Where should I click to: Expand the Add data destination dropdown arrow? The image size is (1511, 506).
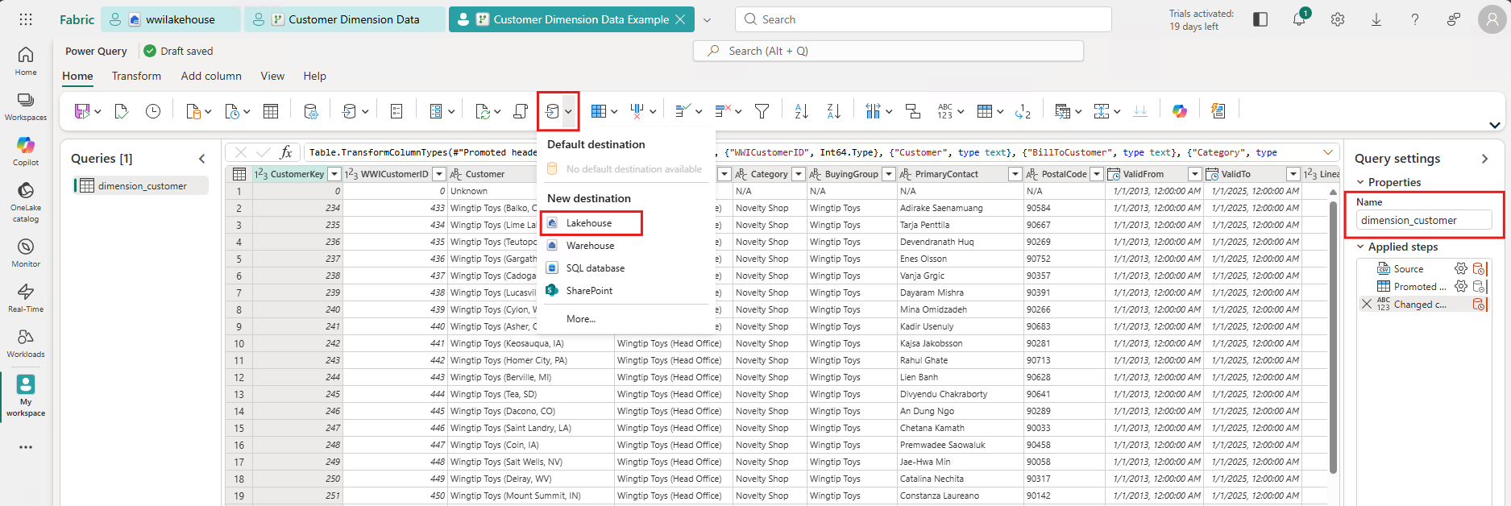(569, 111)
